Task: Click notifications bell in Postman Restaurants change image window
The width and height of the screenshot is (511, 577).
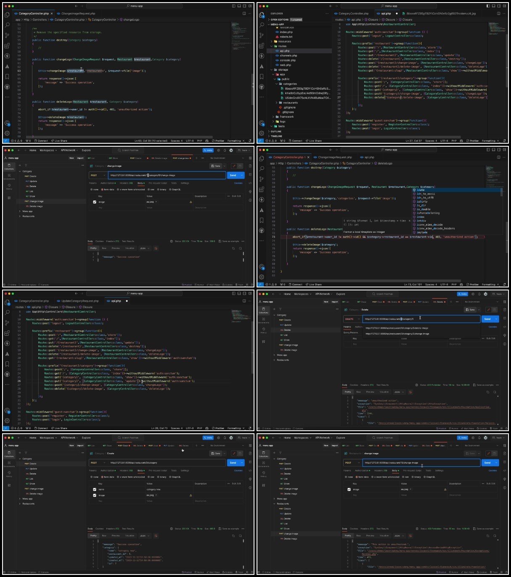Action: (479, 437)
